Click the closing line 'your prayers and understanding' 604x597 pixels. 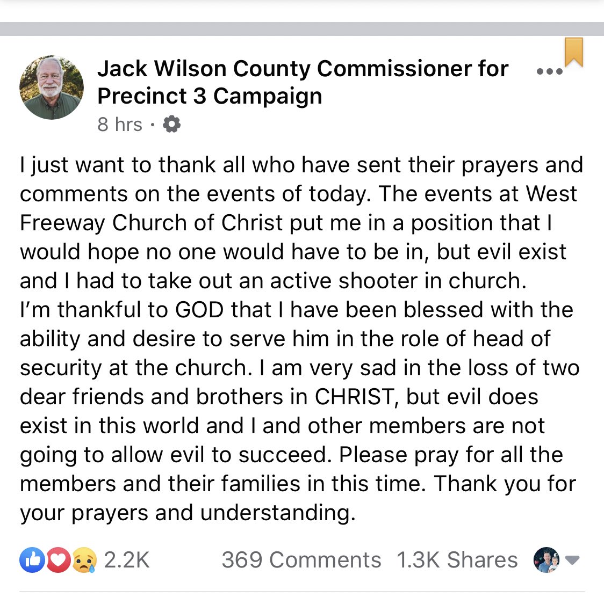(187, 513)
